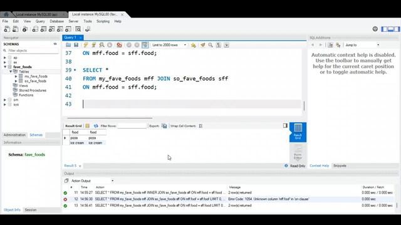Switch to Administration tab in navigator
Image resolution: width=401 pixels, height=225 pixels.
coord(14,135)
